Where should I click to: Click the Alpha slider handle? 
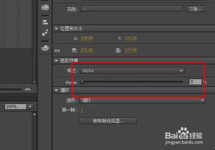tap(82, 81)
